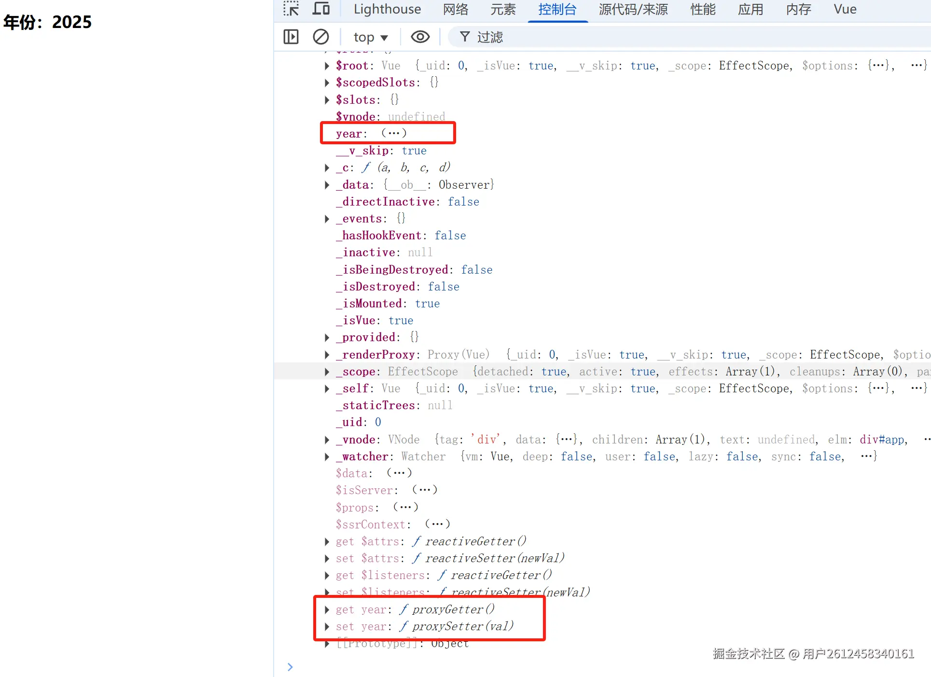Toggle the device toolbar icon
Screen dimensions: 931x677
click(321, 9)
